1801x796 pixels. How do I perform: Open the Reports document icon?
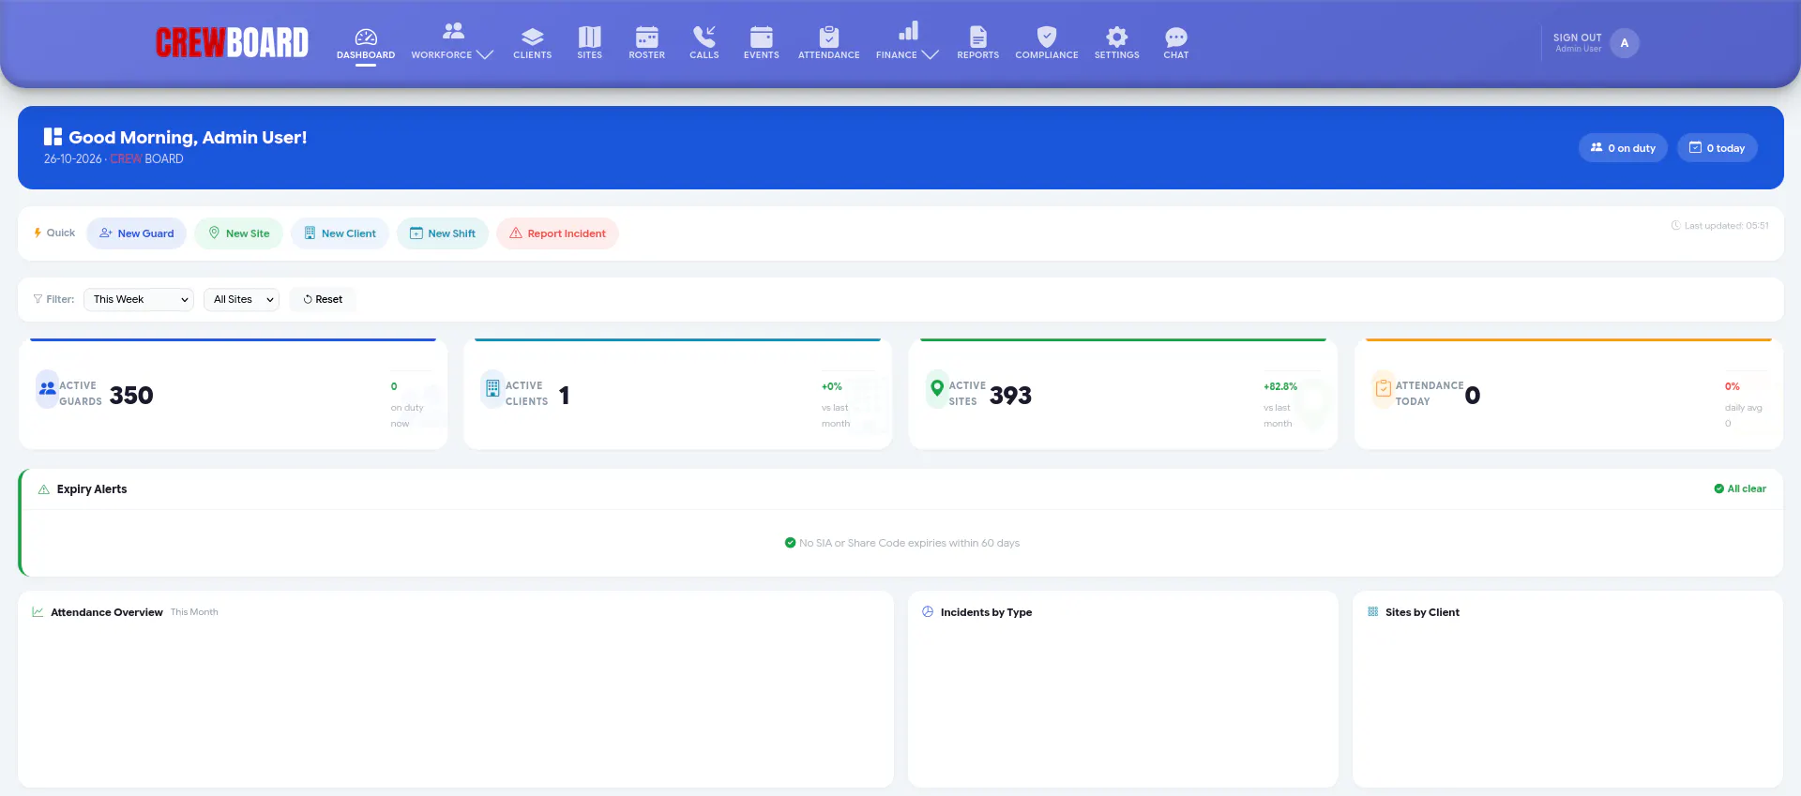[977, 37]
